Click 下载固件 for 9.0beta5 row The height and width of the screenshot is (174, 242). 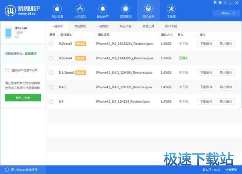click(x=206, y=43)
